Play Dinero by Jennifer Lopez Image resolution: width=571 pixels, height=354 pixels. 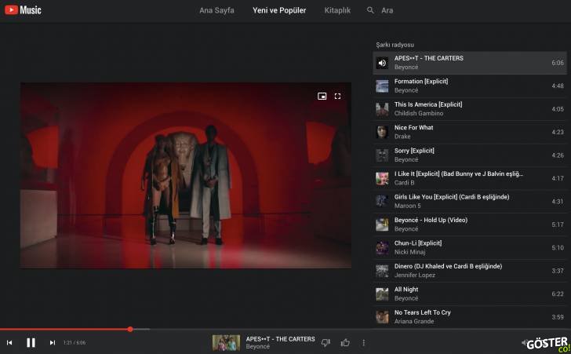(x=469, y=271)
